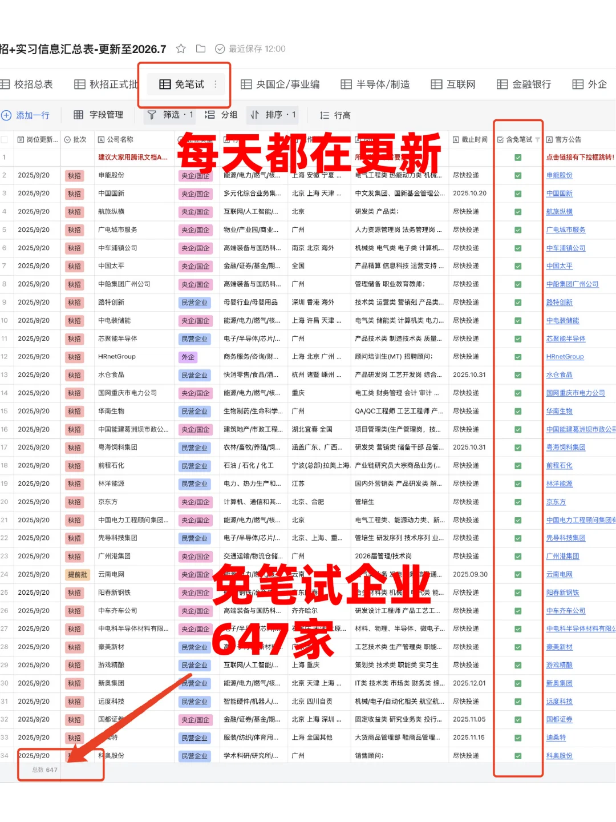Viewport: 616px width, 822px height.
Task: Adjust 行高 row height
Action: tap(335, 115)
